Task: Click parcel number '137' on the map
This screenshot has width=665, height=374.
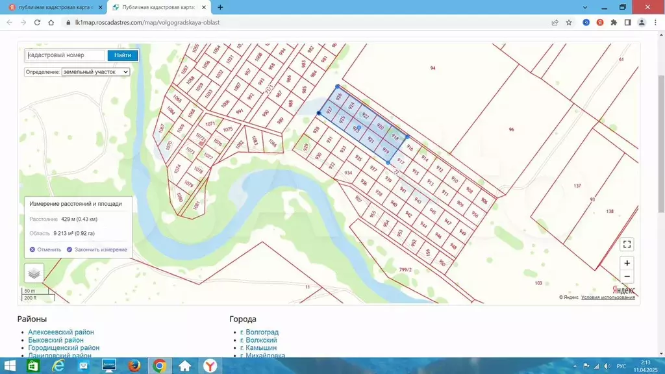Action: [x=577, y=186]
